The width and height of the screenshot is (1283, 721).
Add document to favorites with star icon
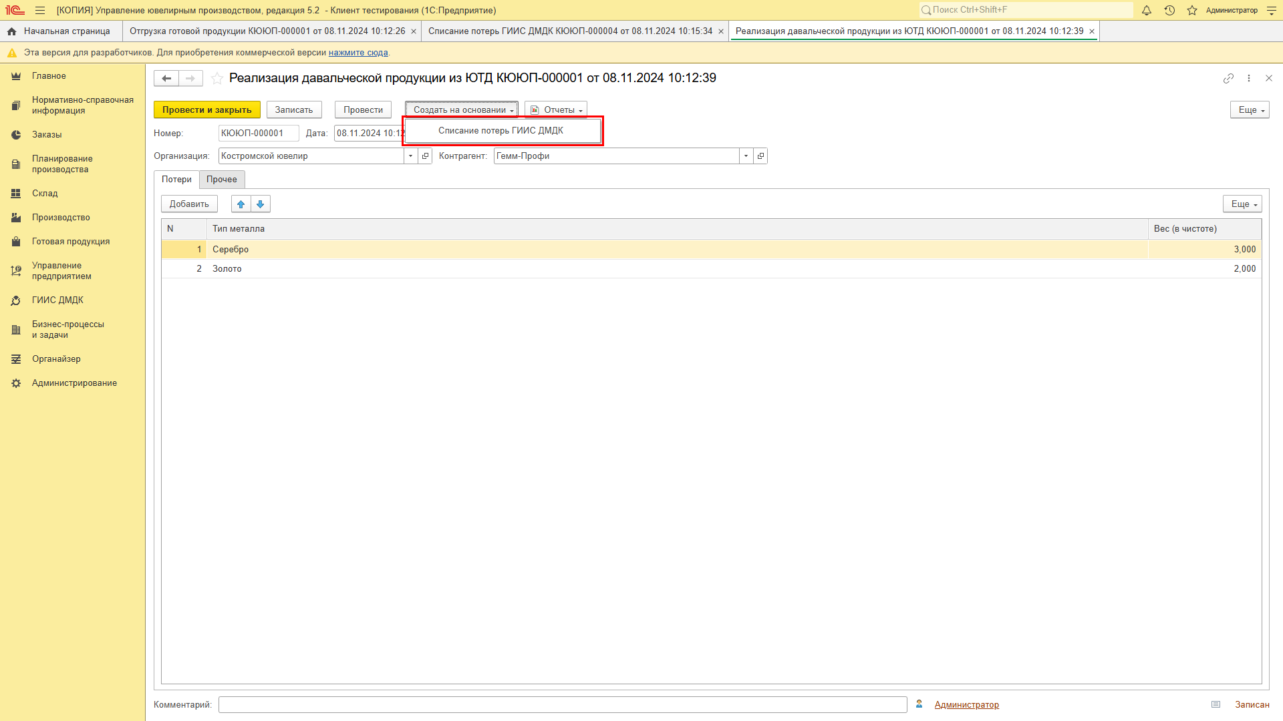(x=217, y=78)
